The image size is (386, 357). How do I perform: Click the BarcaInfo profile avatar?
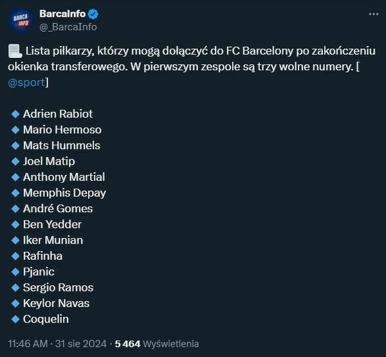pyautogui.click(x=21, y=20)
